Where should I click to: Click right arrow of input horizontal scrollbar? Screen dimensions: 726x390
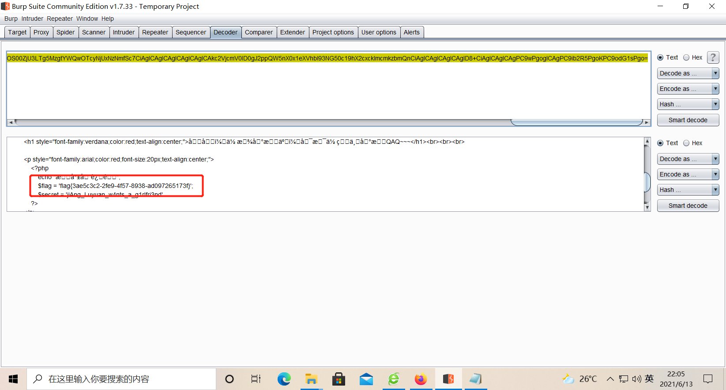[x=647, y=122]
